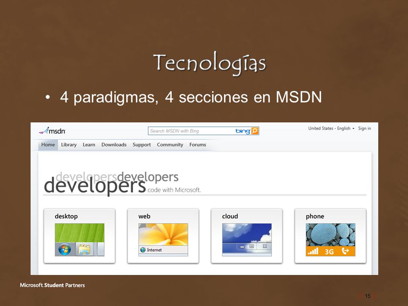408x306 pixels.
Task: Open the web section card
Action: coord(163,236)
